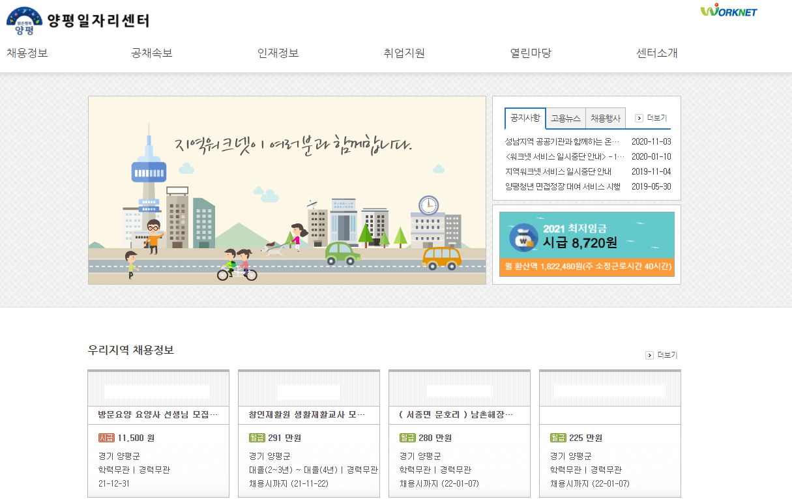
Task: Click the 2021 최저임금 시급 8,720원 banner
Action: 586,244
